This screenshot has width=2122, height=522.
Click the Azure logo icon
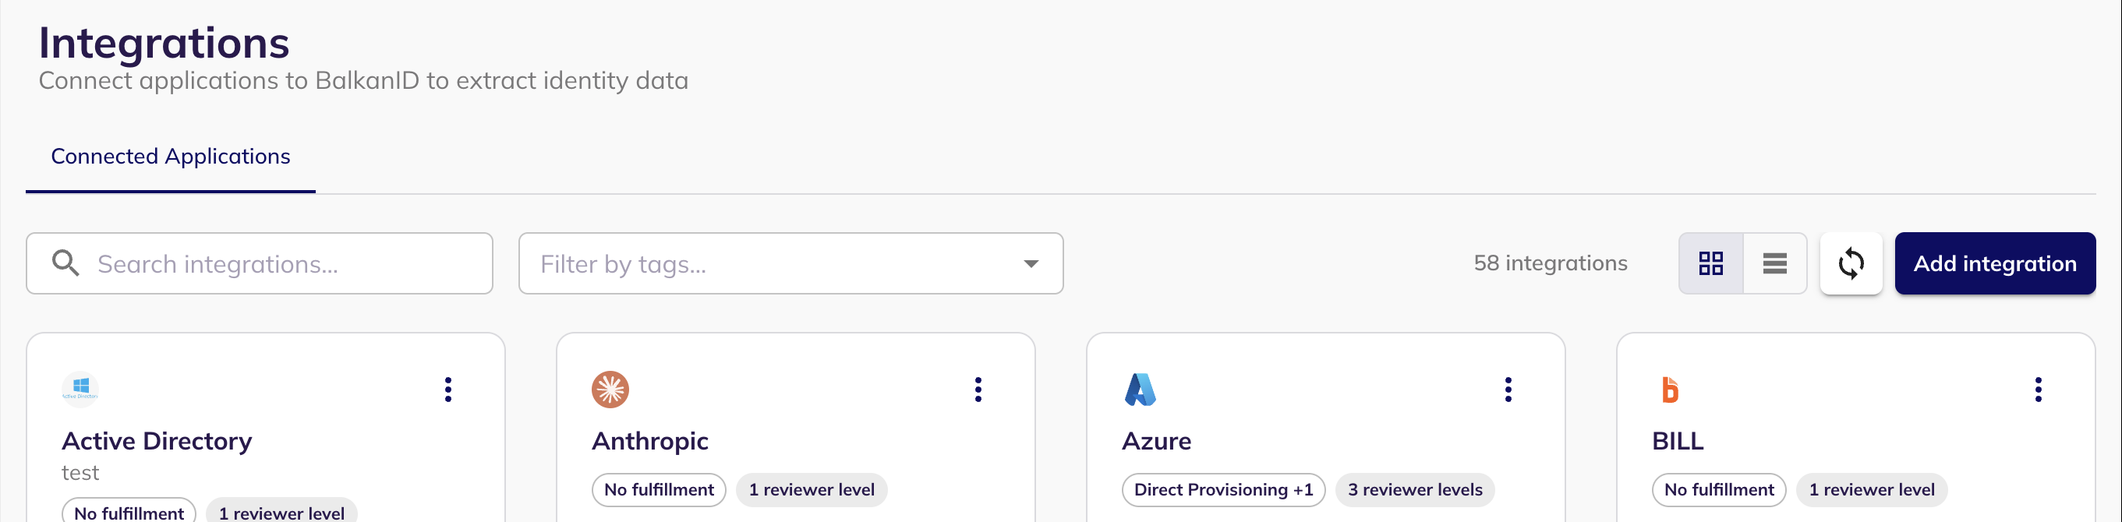(1141, 390)
